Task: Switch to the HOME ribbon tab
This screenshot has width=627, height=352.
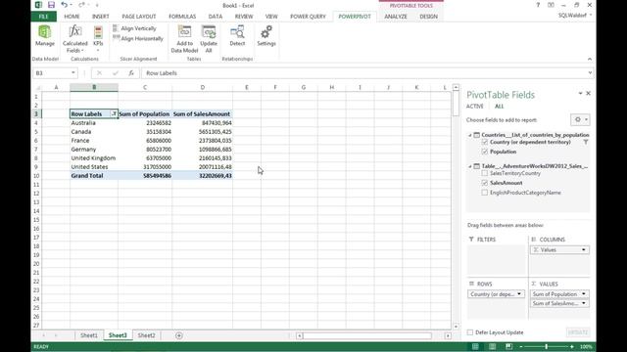Action: point(72,17)
